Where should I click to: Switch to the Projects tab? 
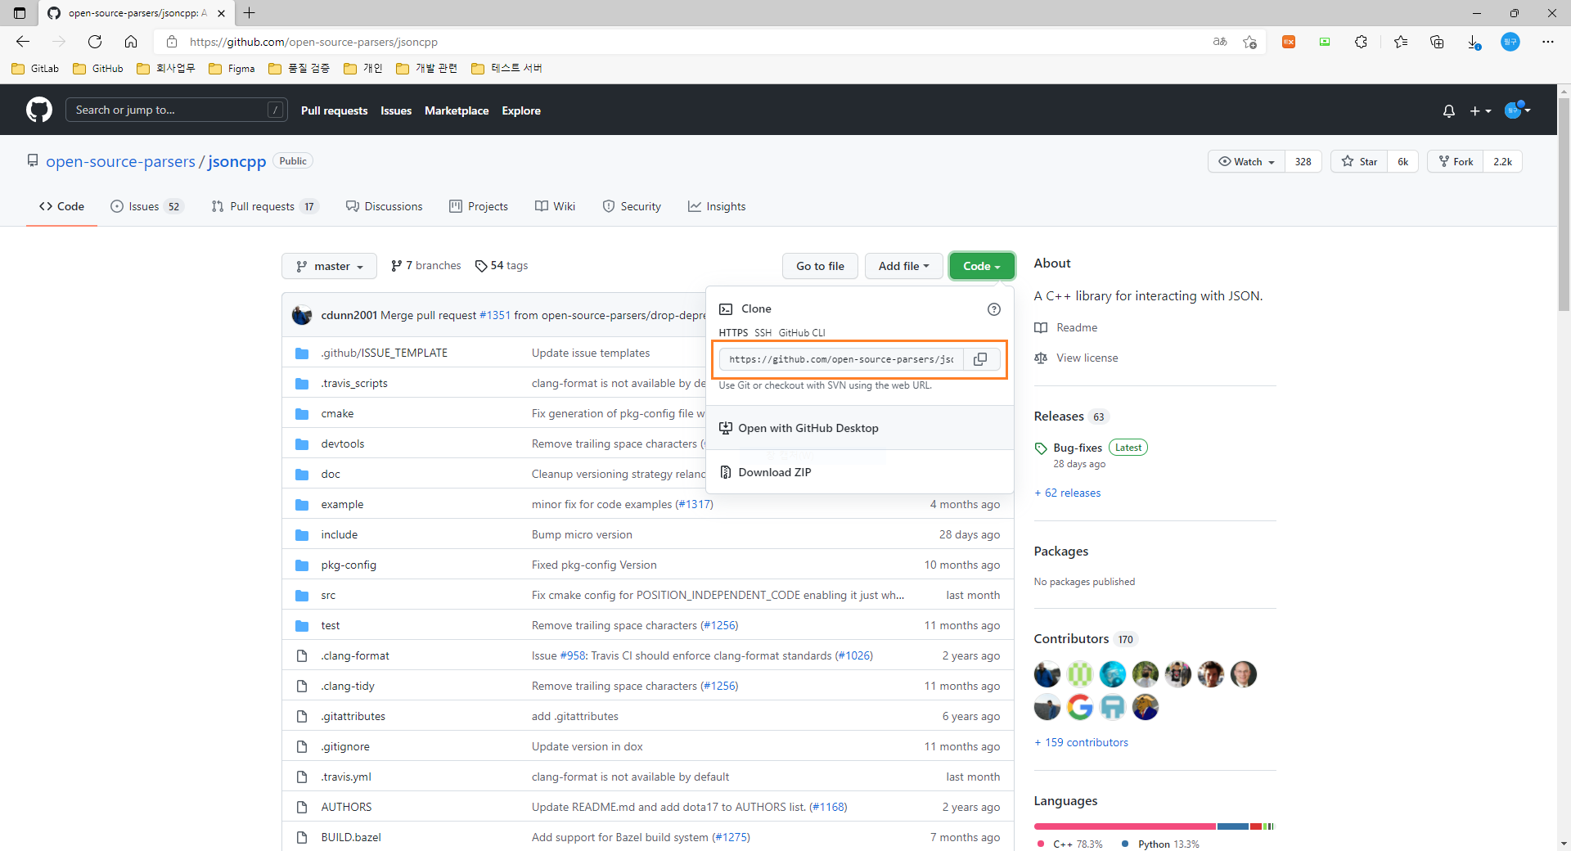click(479, 206)
